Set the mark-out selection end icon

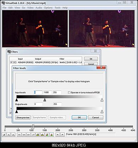point(62,135)
